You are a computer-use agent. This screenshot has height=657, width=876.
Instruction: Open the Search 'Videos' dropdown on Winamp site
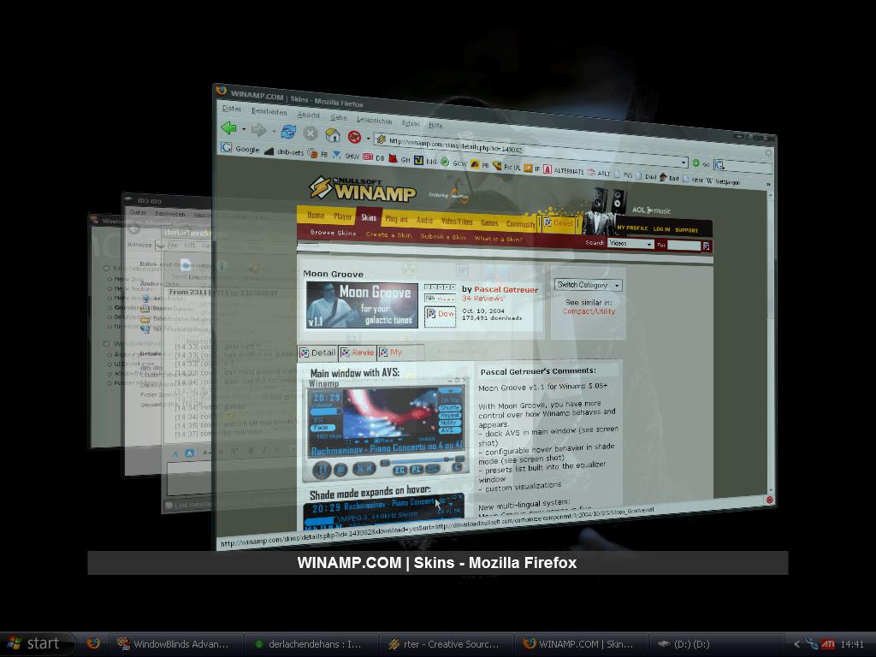[x=630, y=244]
